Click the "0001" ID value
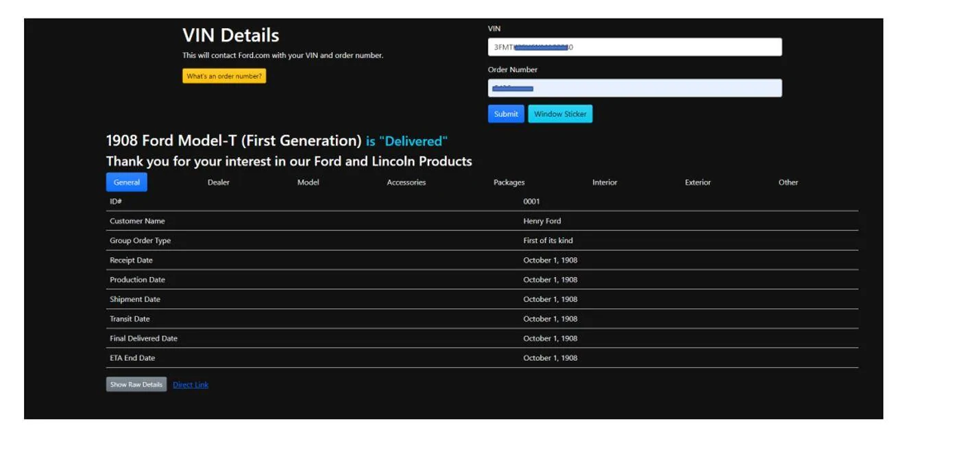Viewport: 957px width, 456px height. 532,202
